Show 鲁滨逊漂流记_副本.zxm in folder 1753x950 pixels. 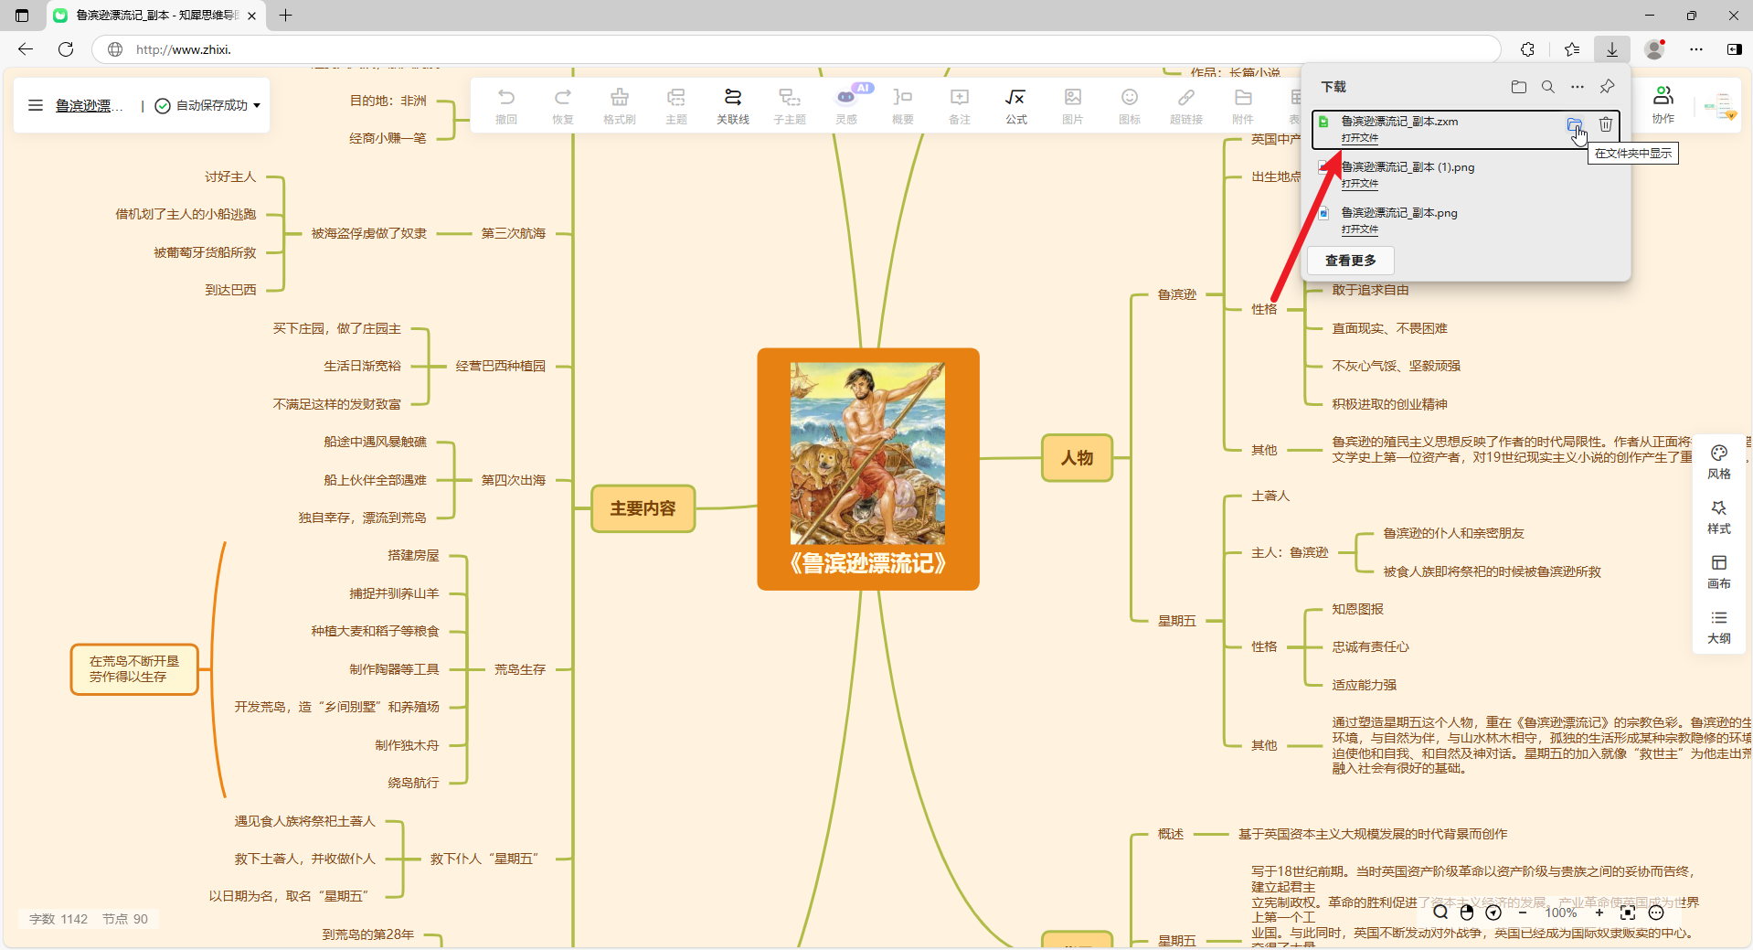coord(1575,125)
